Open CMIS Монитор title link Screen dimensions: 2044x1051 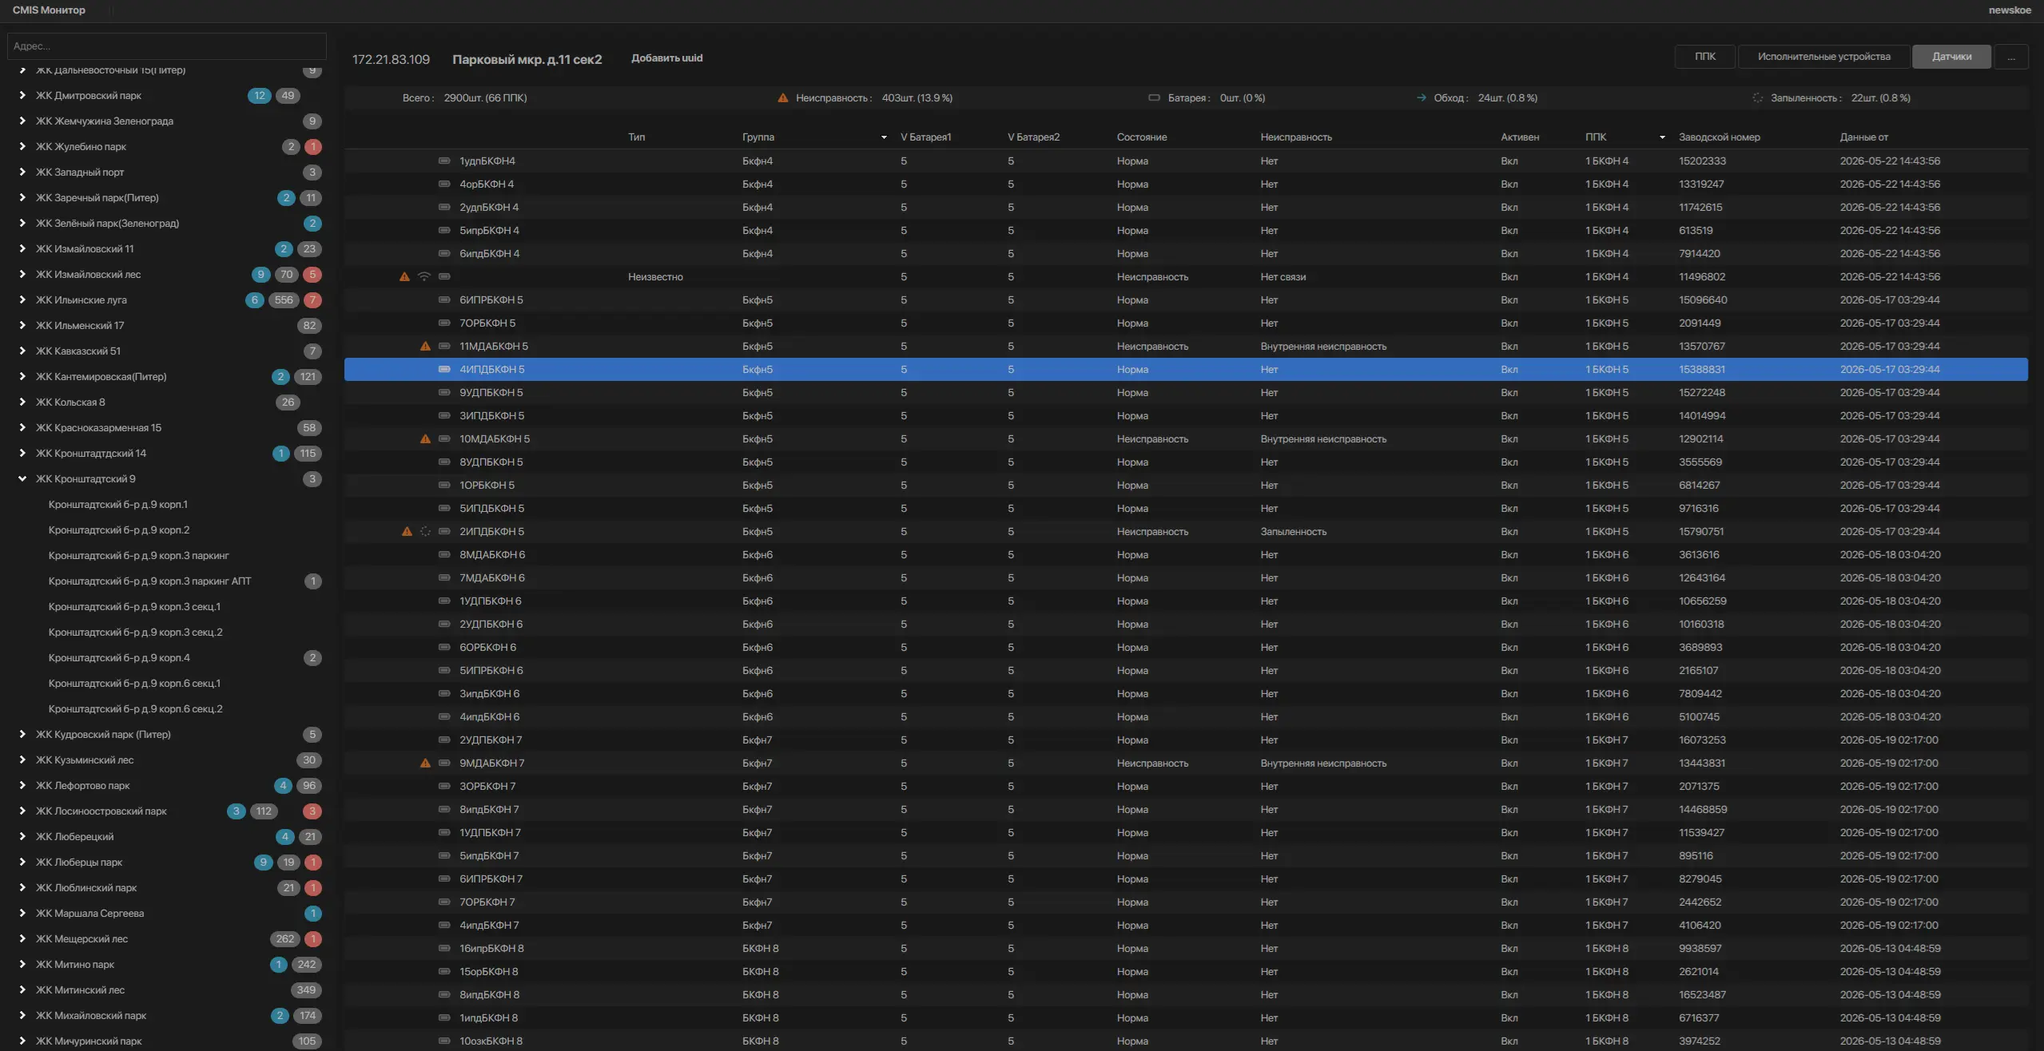click(x=49, y=10)
